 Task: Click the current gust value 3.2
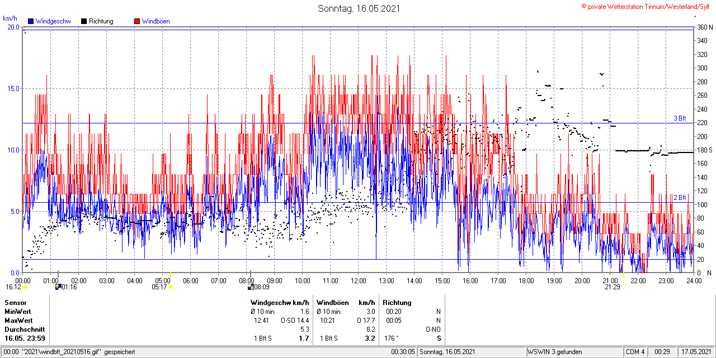pyautogui.click(x=370, y=338)
